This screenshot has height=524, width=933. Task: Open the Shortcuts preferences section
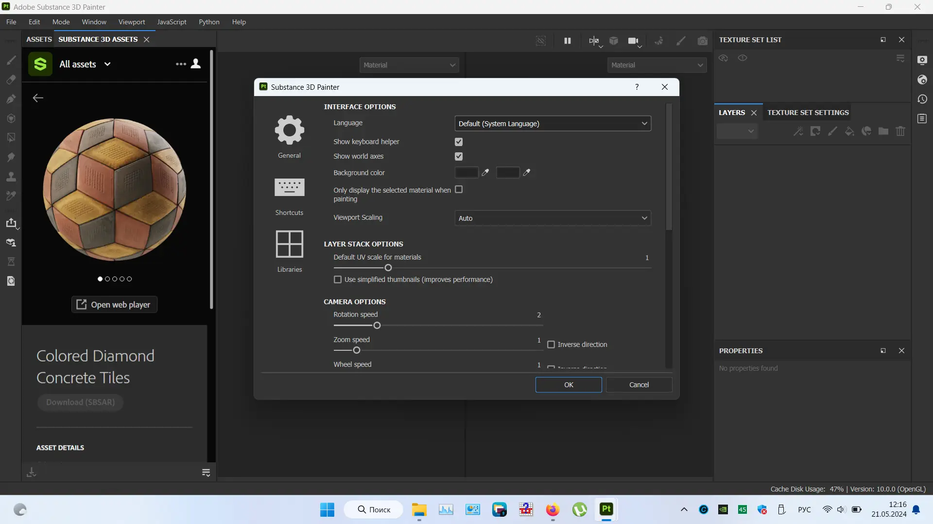click(x=289, y=187)
